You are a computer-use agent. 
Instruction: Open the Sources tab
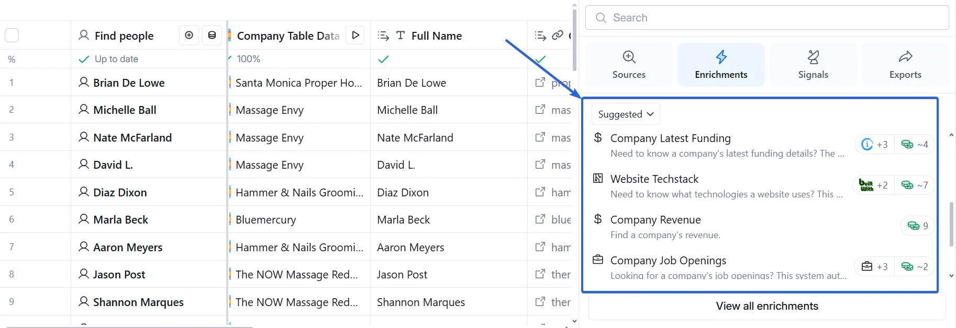[x=629, y=65]
